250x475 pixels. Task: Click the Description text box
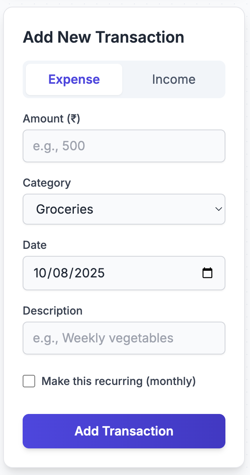pyautogui.click(x=124, y=338)
